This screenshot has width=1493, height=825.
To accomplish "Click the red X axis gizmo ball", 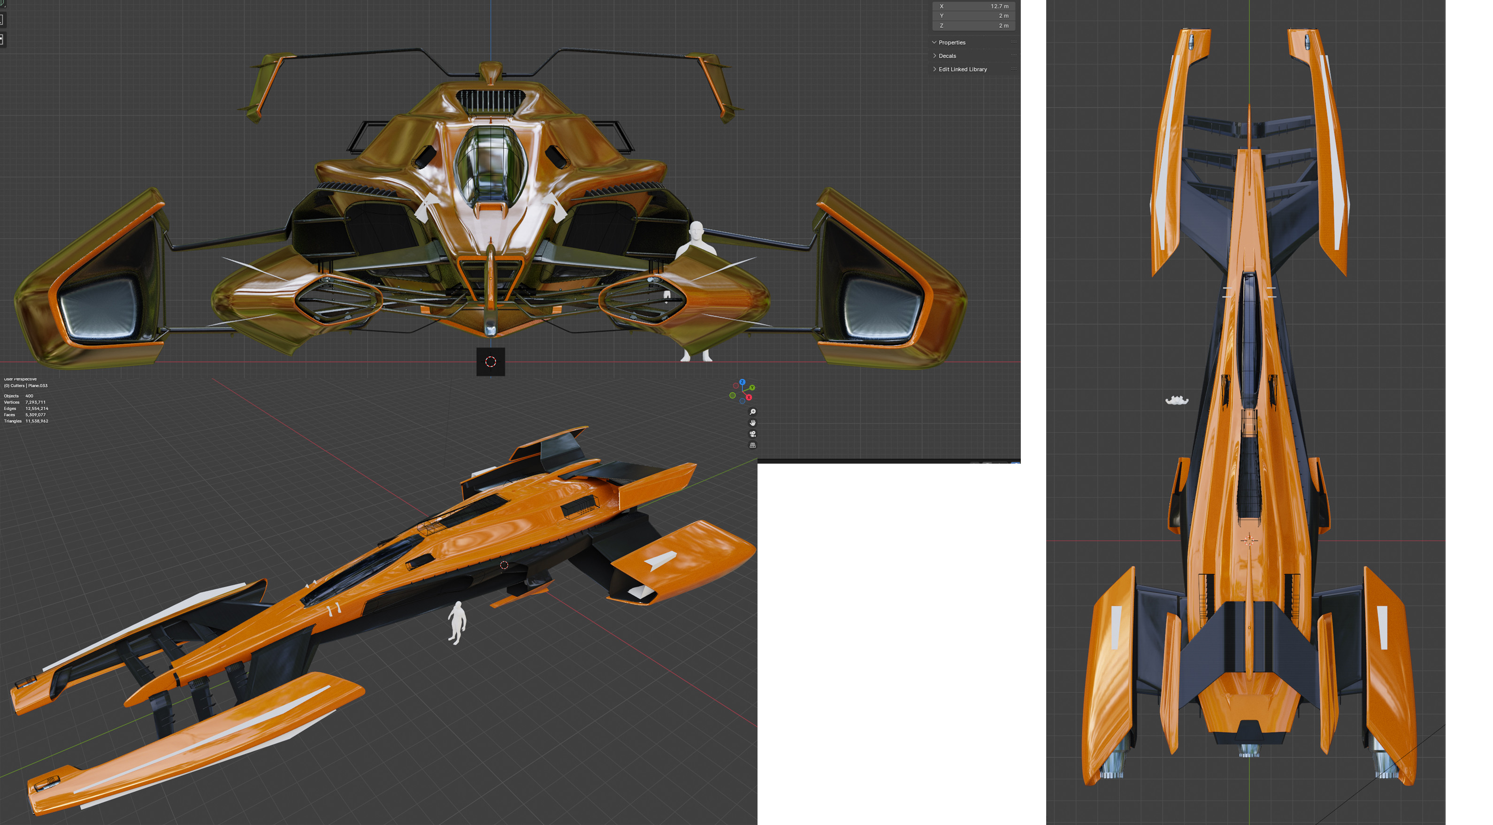I will pyautogui.click(x=749, y=397).
